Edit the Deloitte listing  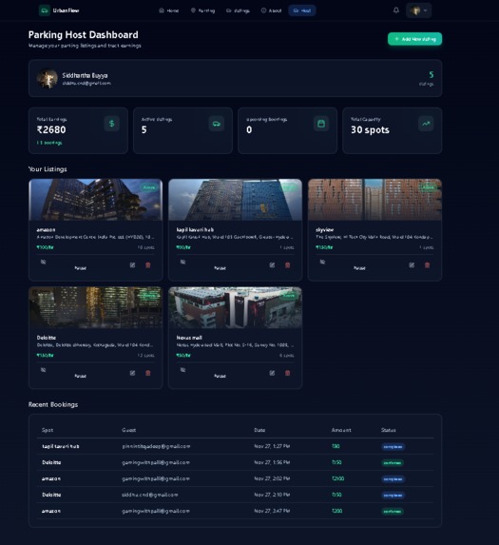pos(133,373)
